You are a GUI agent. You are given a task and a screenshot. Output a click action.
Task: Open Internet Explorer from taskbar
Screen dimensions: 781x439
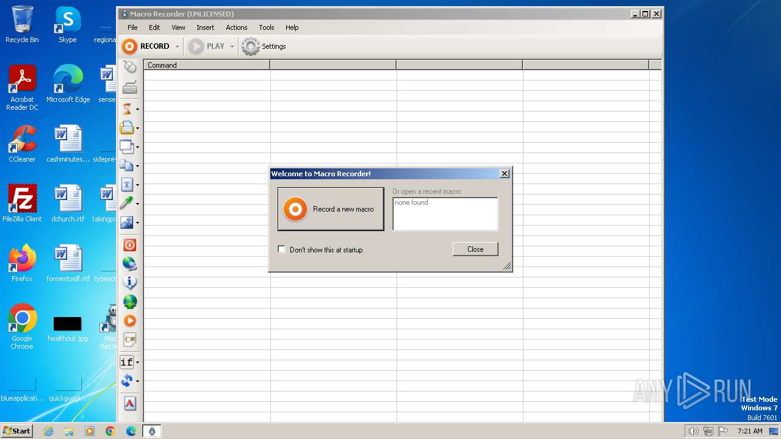48,431
